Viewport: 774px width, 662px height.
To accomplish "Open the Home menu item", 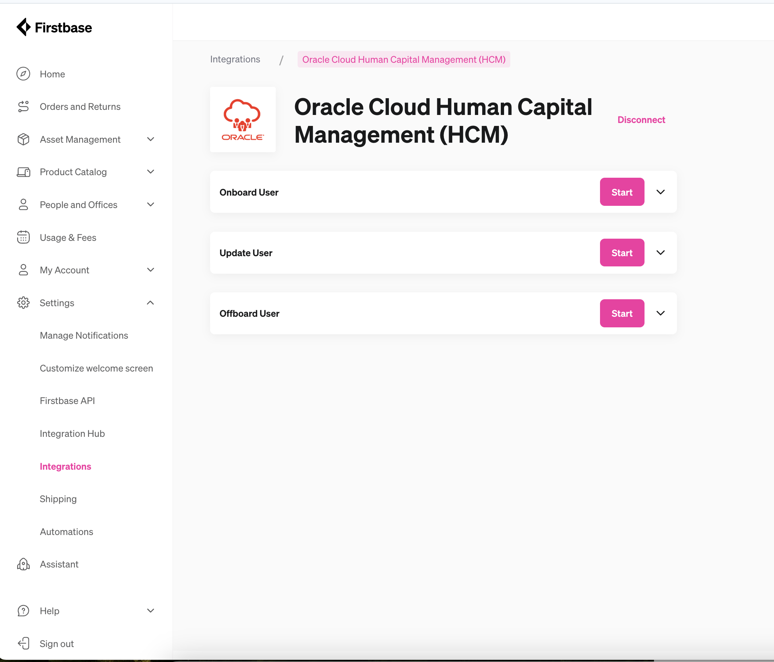I will coord(52,74).
